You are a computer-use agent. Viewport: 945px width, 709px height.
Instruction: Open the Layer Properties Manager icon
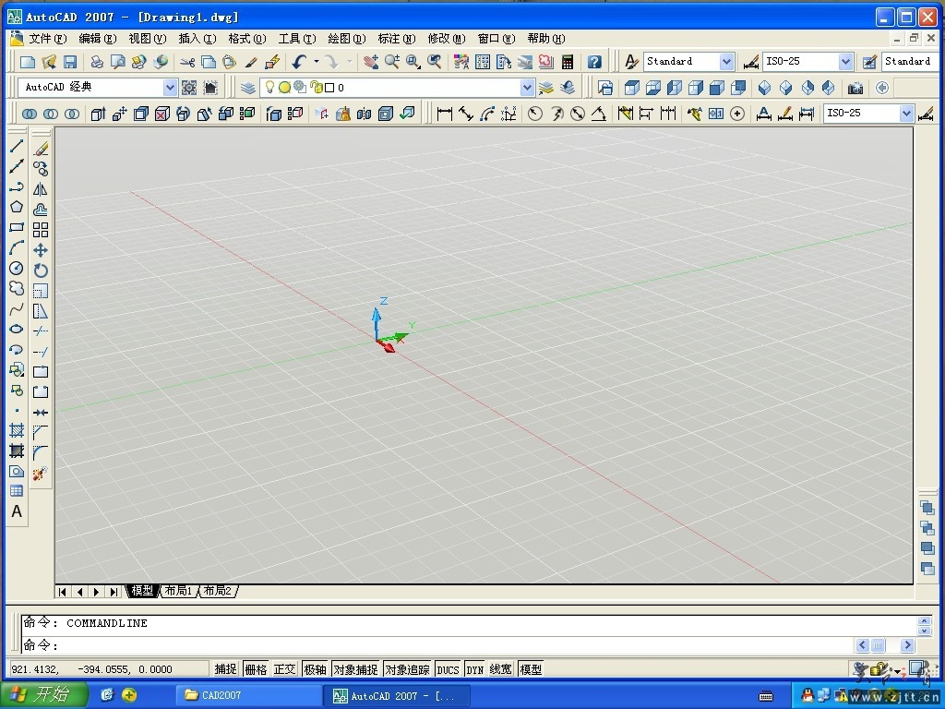(247, 88)
